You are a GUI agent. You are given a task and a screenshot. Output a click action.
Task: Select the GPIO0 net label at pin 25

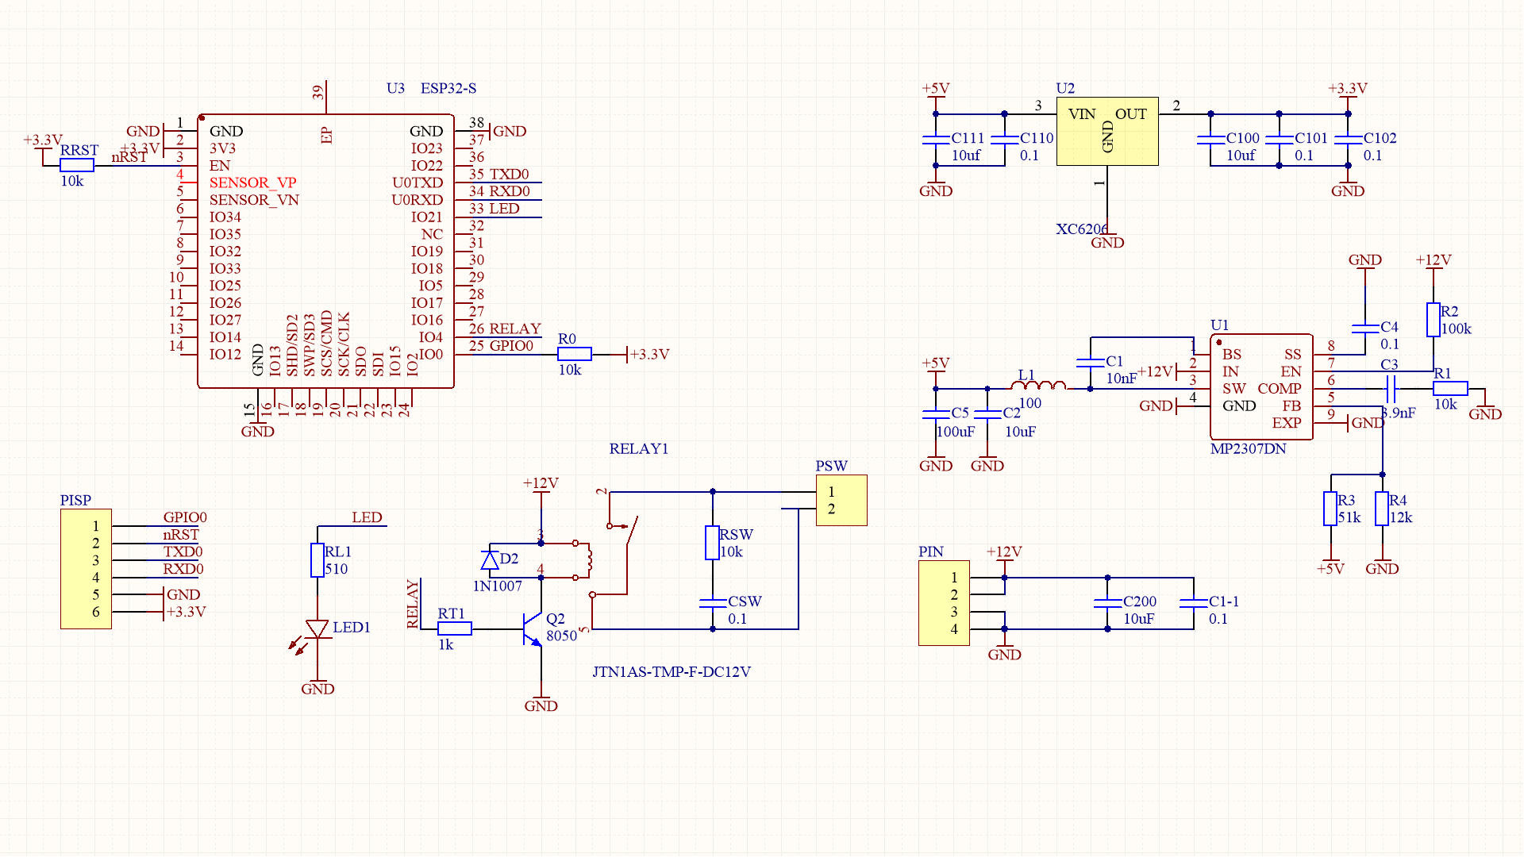(x=511, y=345)
